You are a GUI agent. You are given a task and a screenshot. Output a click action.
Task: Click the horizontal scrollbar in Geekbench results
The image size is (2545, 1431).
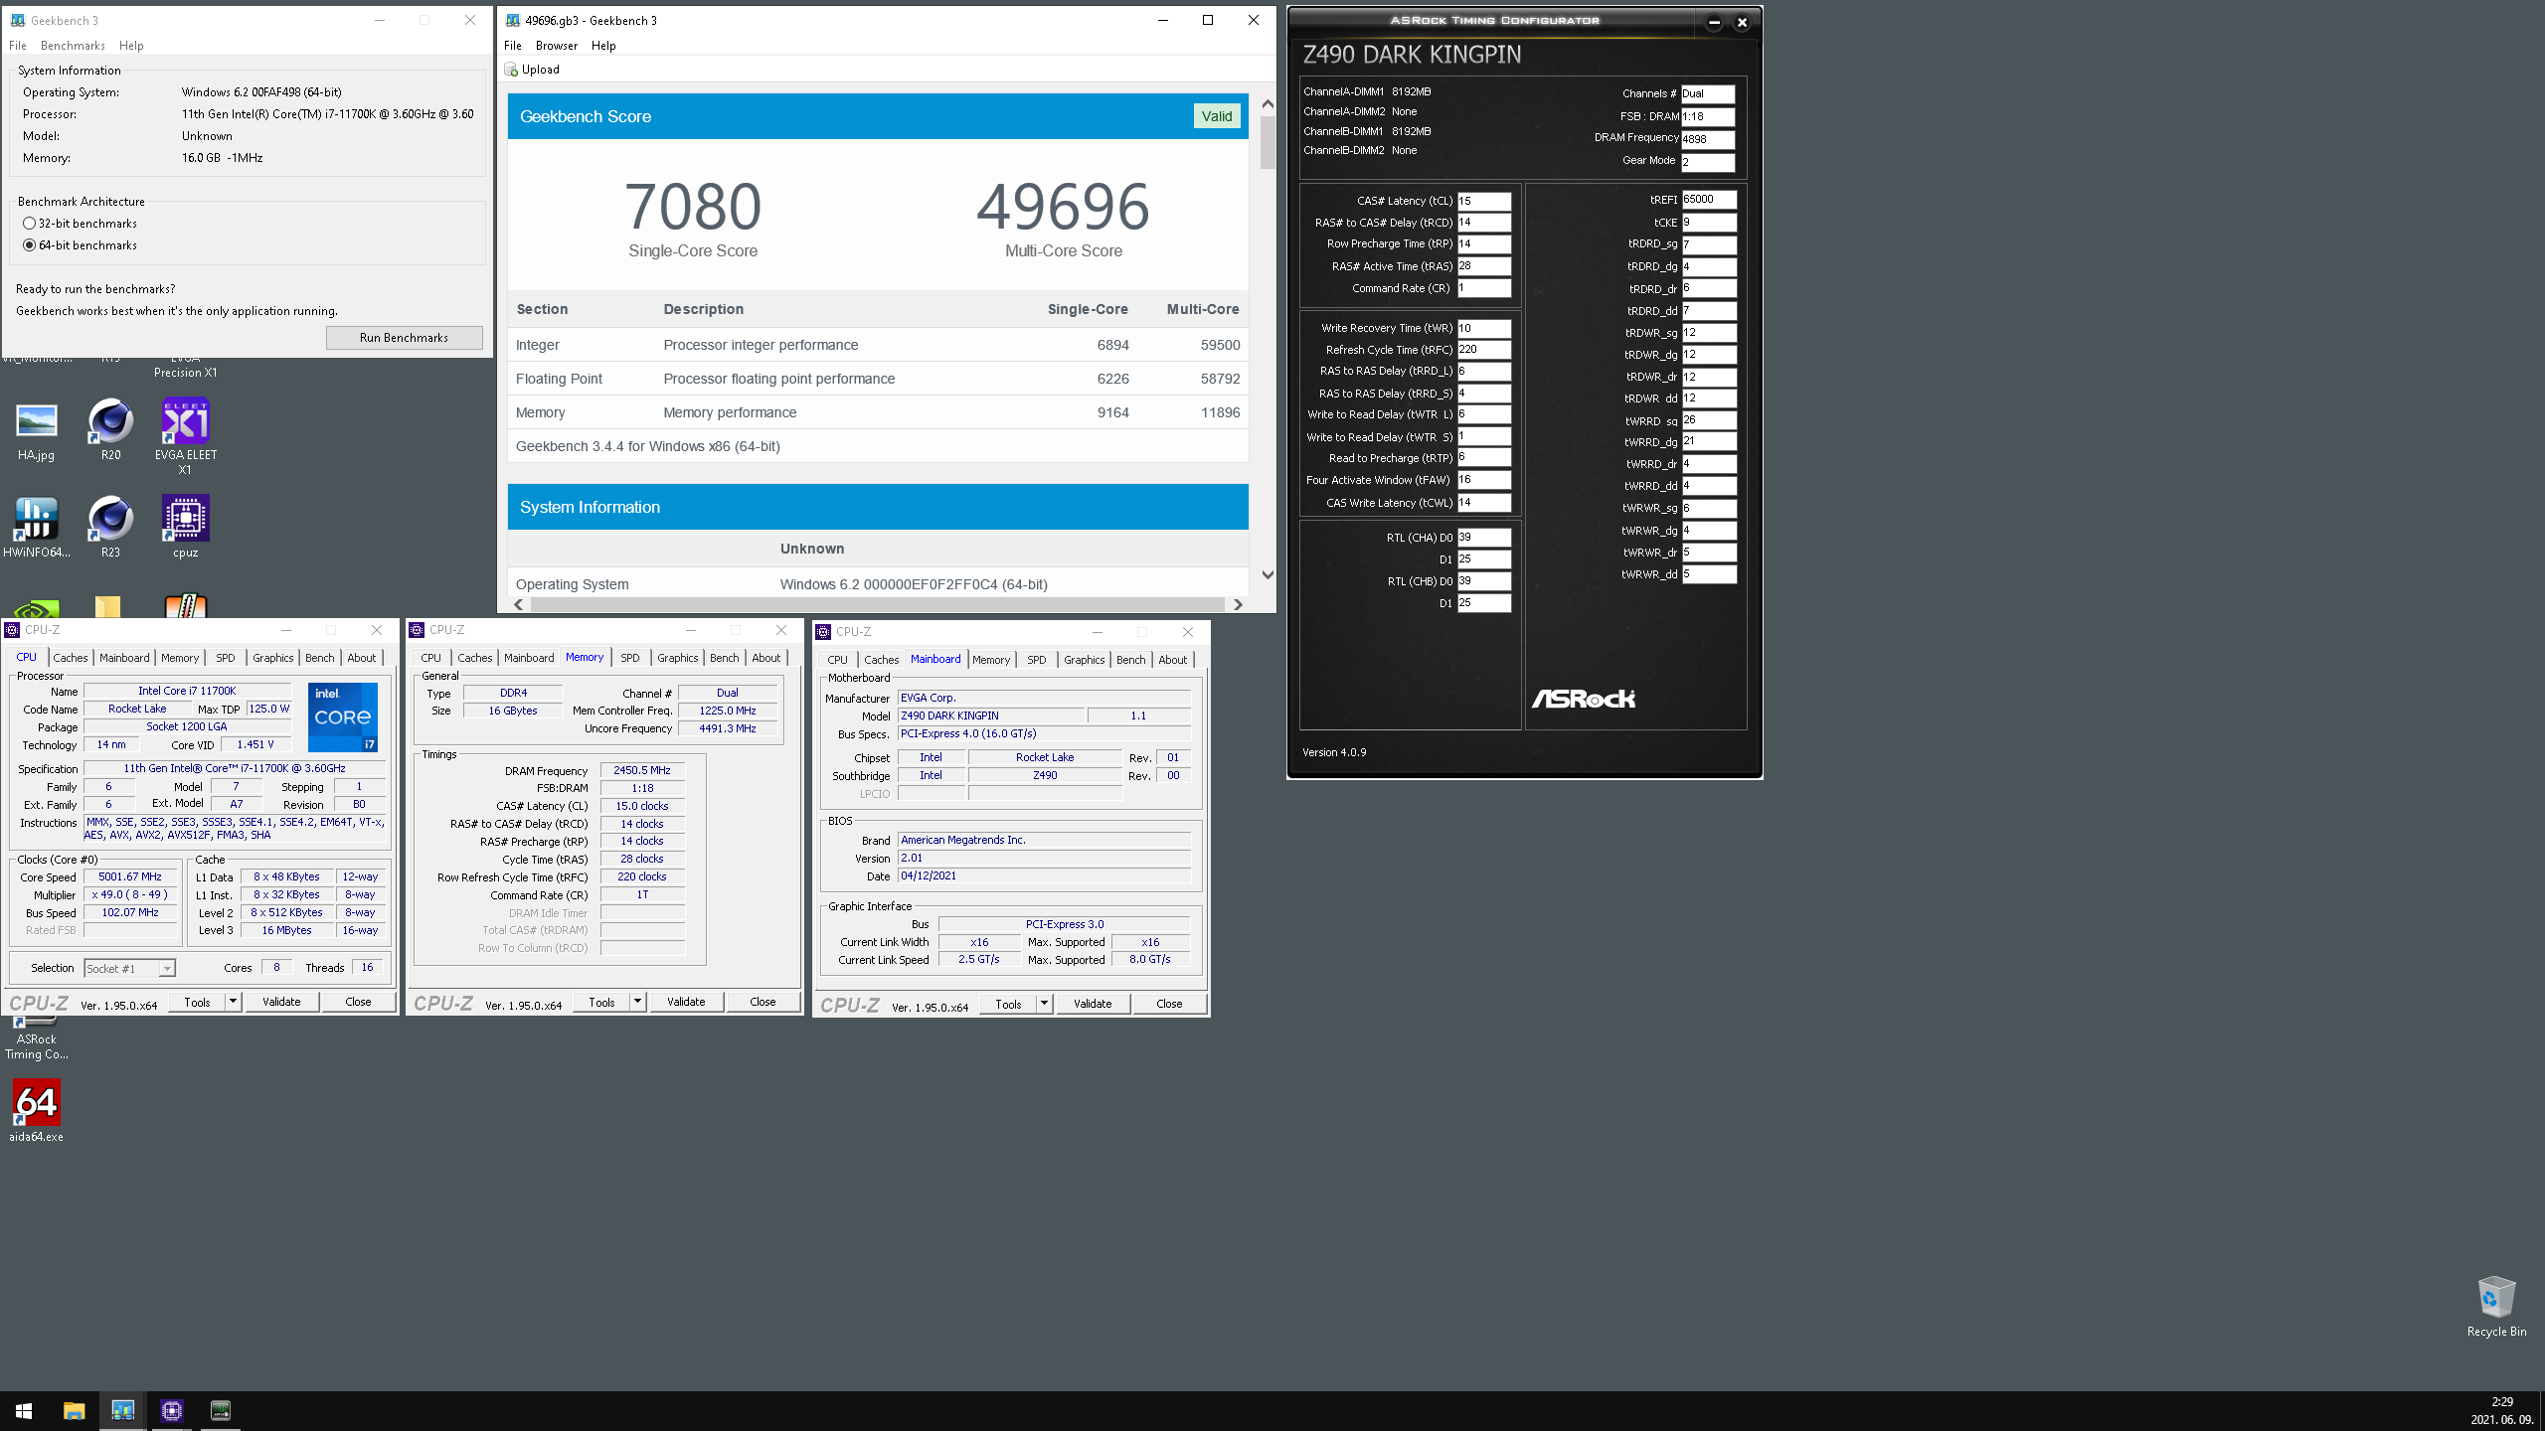pos(877,604)
